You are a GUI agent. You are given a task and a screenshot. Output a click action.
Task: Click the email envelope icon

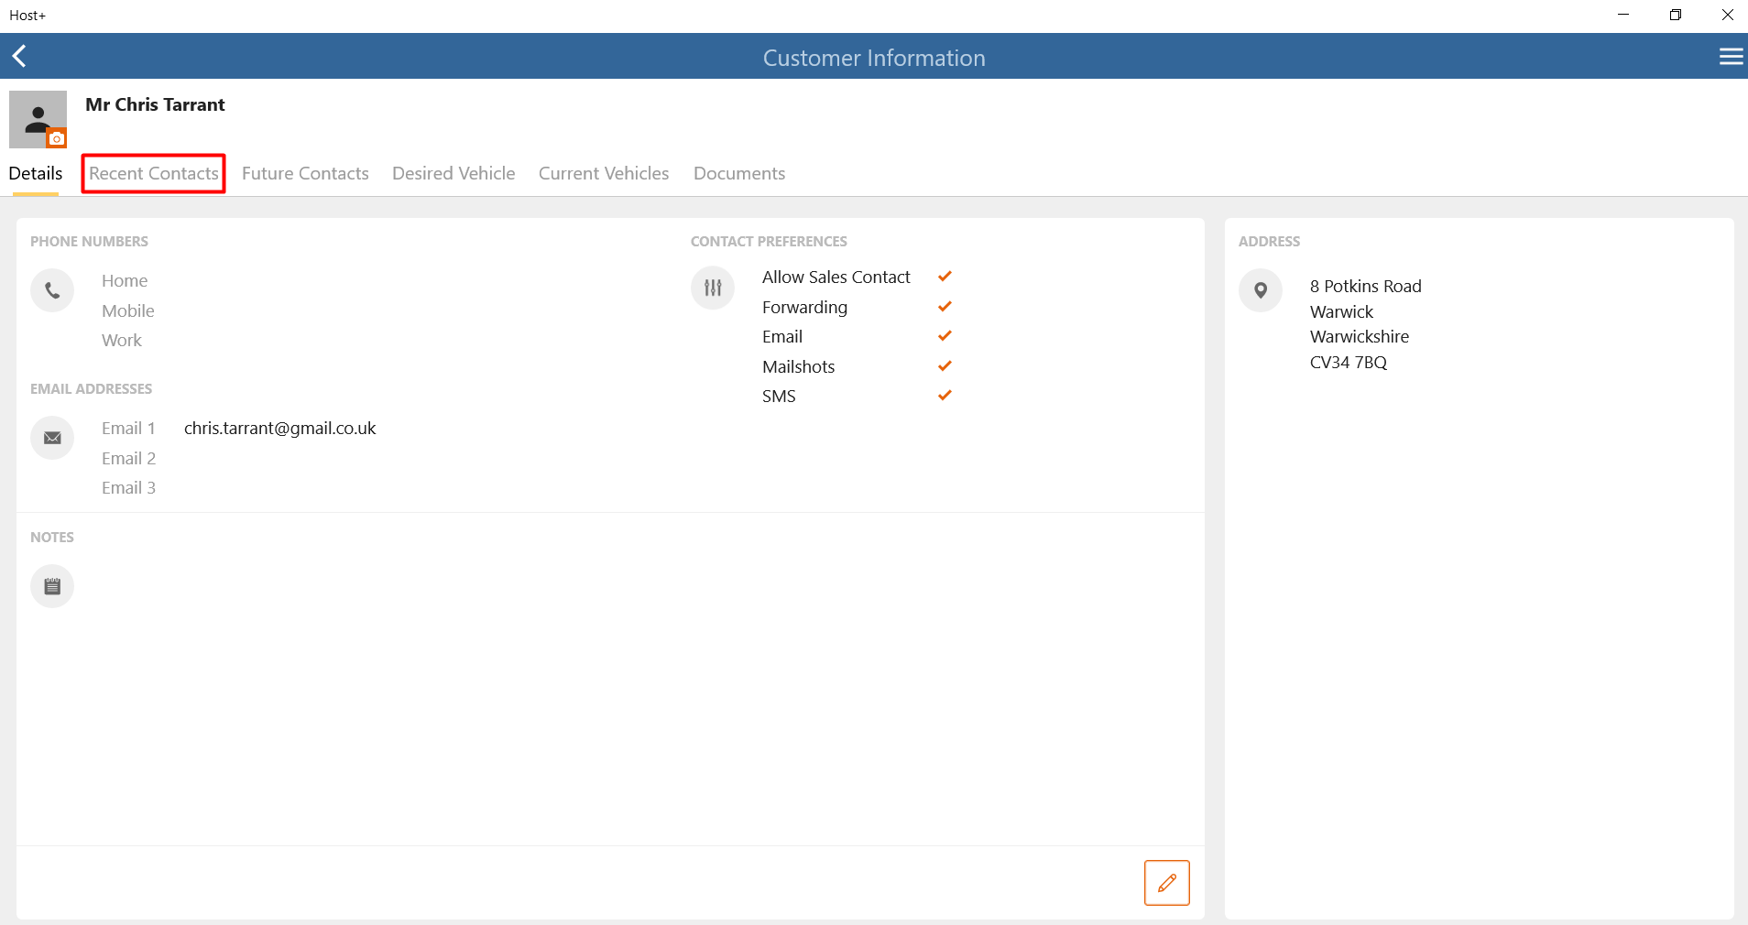[52, 438]
